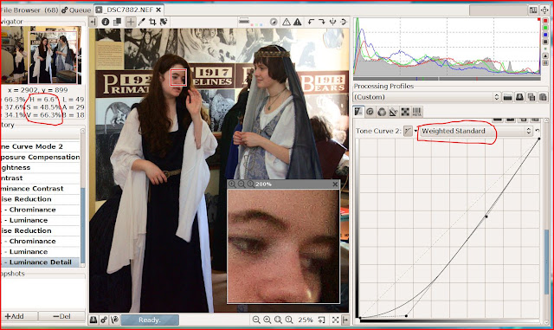This screenshot has width=554, height=330.
Task: Select 'Exposure Compensation' history entry
Action: point(40,157)
